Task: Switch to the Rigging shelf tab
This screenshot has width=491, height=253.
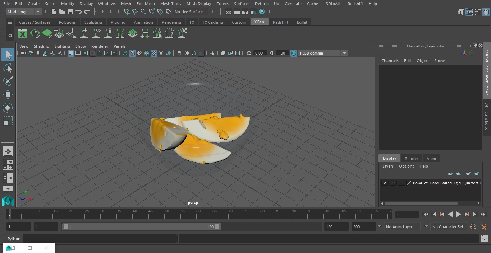Action: 118,22
